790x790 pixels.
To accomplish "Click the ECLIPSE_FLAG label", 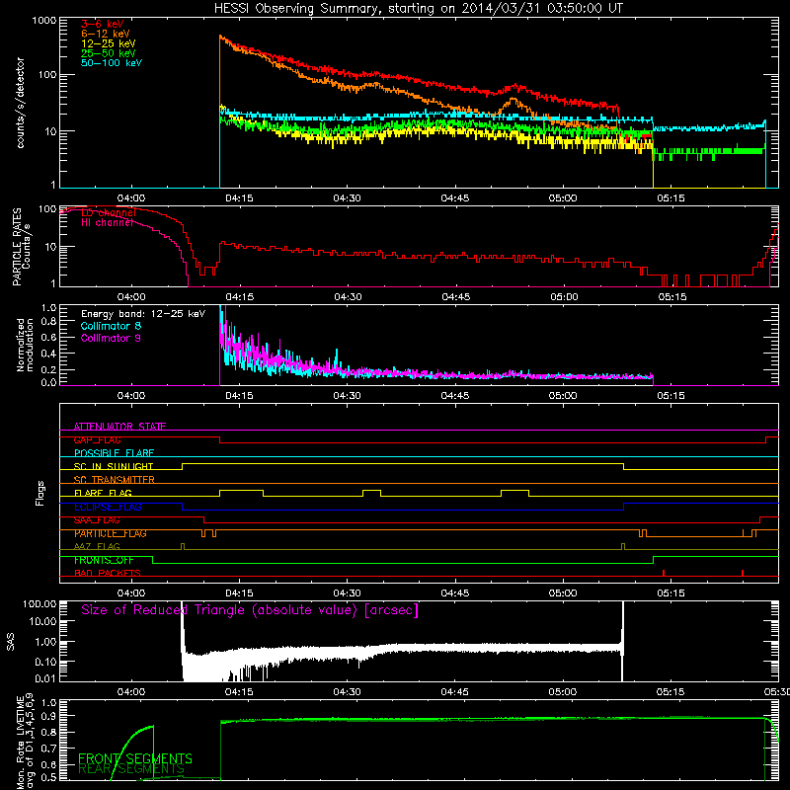I will click(x=108, y=507).
